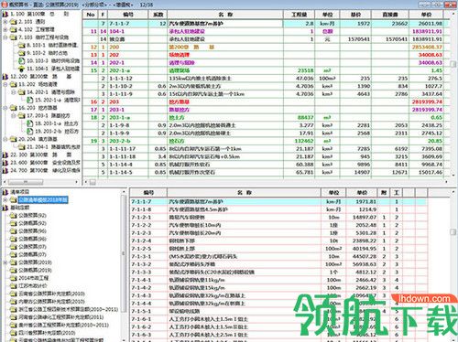Viewport: 458px width, 342px height.
Task: Click the folder icon of node 14. 202-1
Action: (x=21, y=92)
